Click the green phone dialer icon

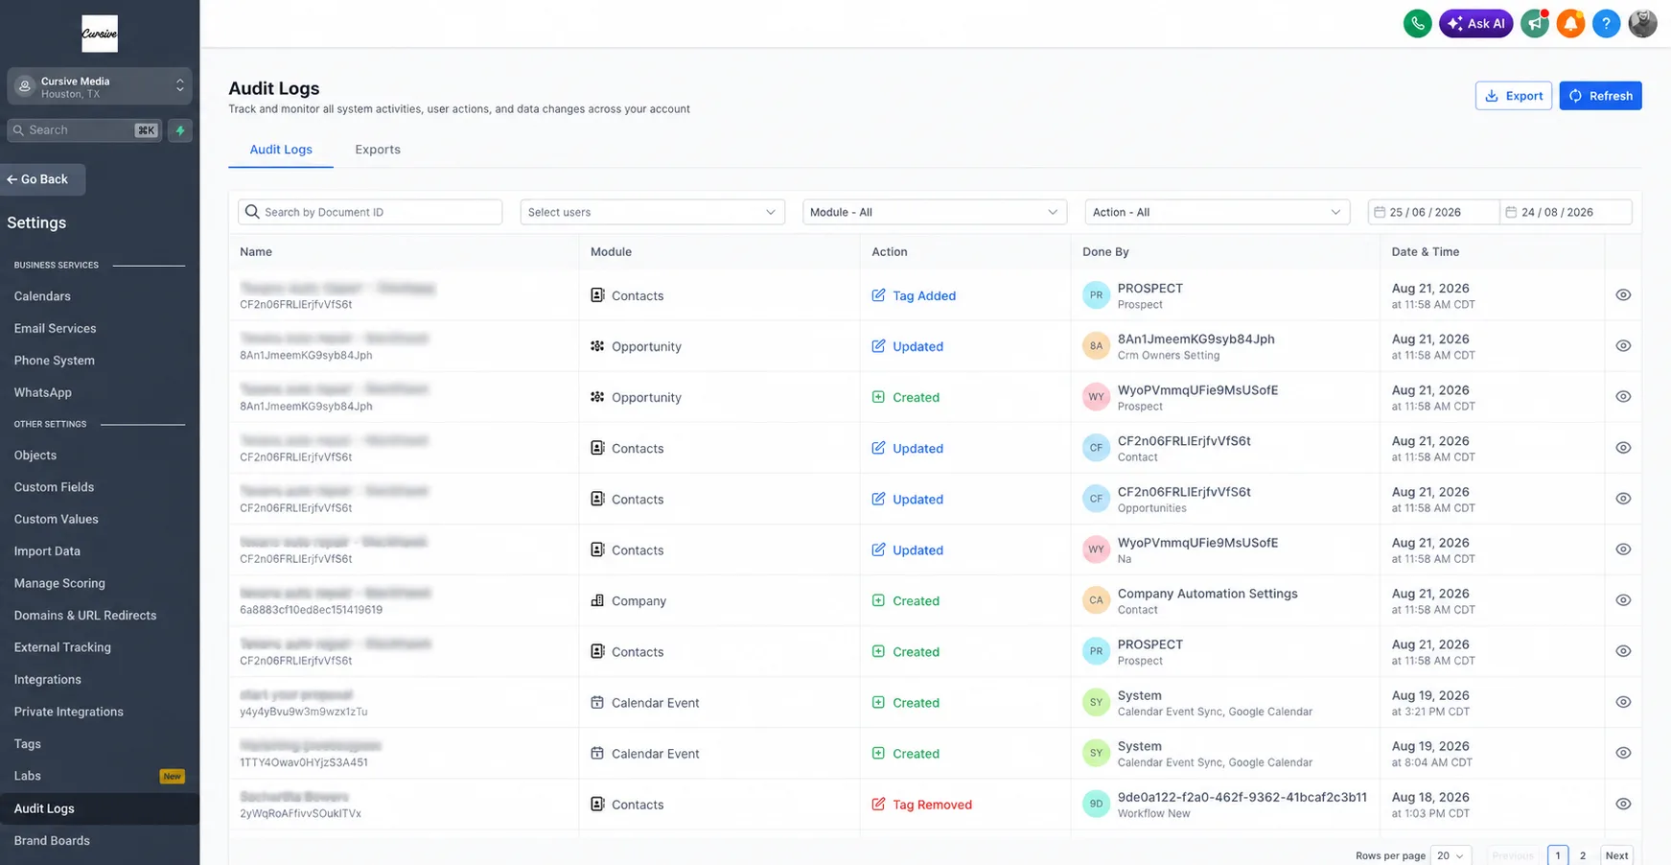1417,23
